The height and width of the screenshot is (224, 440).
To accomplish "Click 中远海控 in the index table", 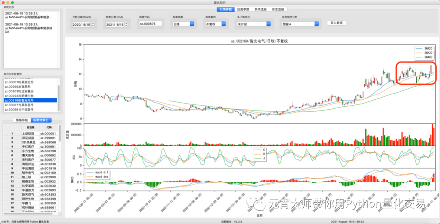I will [x=30, y=168].
